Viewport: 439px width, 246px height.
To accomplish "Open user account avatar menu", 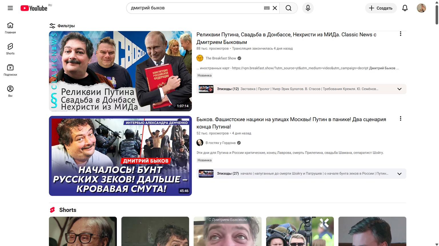I will pos(421,8).
